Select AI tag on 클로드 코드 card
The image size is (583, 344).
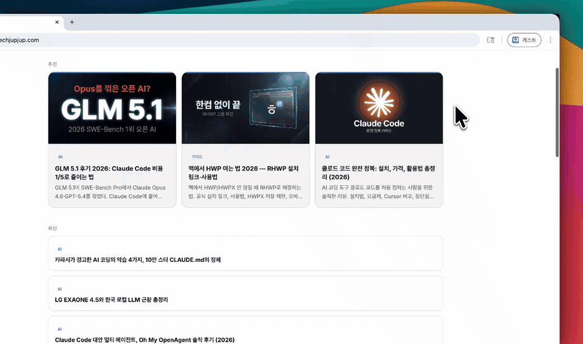click(x=327, y=157)
